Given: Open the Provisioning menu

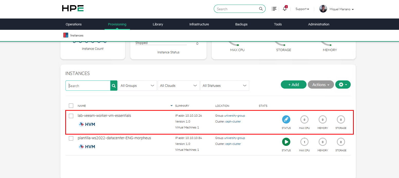Looking at the screenshot, I should tap(117, 24).
